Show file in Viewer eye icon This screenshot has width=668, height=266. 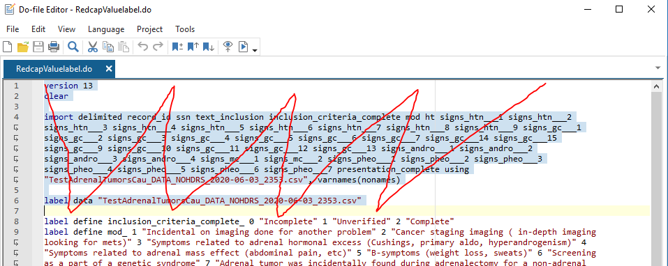tap(228, 47)
